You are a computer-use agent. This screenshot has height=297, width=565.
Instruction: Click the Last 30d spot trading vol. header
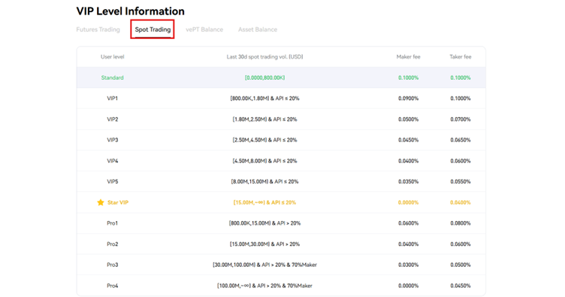pos(264,56)
